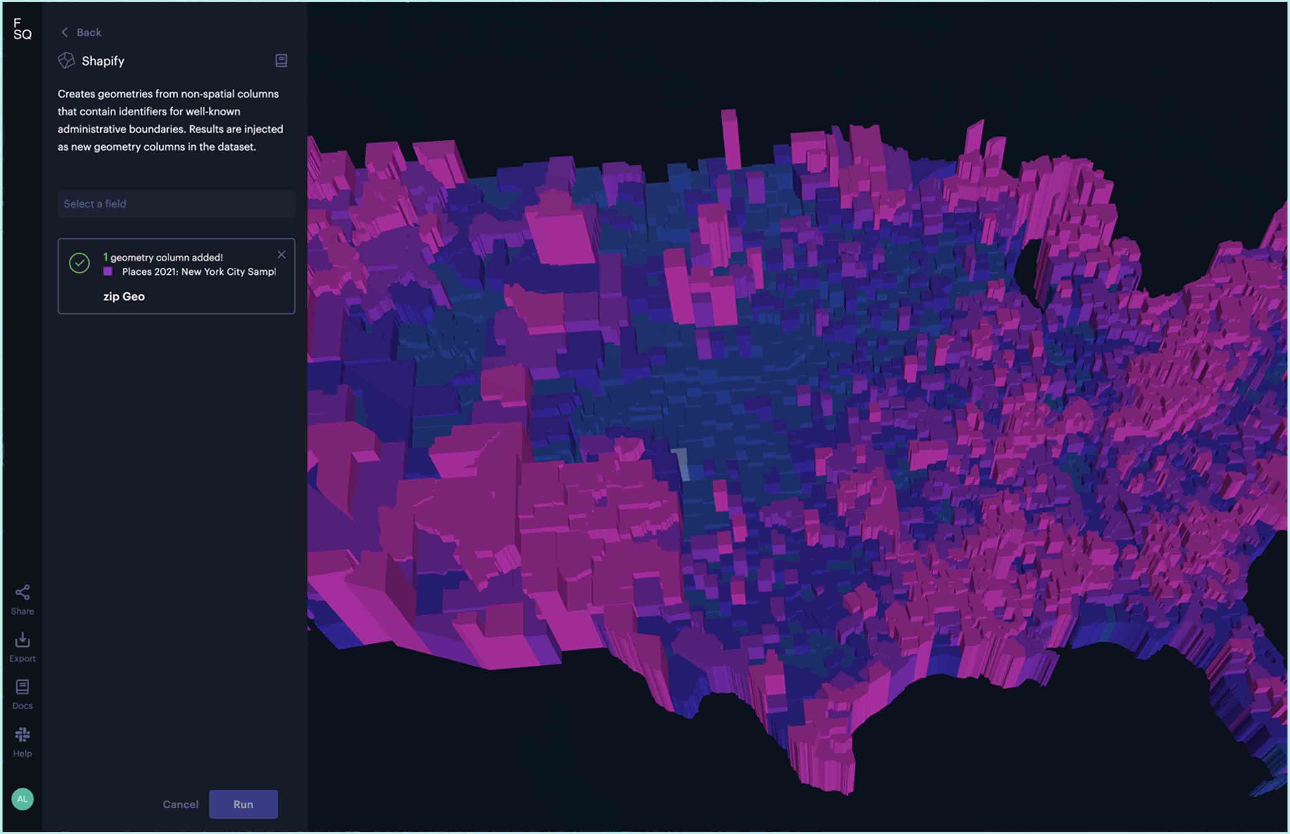Open the Select a field dropdown

click(x=177, y=204)
